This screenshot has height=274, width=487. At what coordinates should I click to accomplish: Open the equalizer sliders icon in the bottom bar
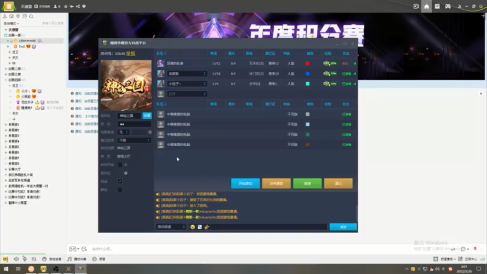coord(34,259)
